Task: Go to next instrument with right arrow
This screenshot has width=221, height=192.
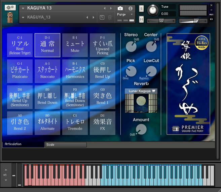Action: [111, 8]
